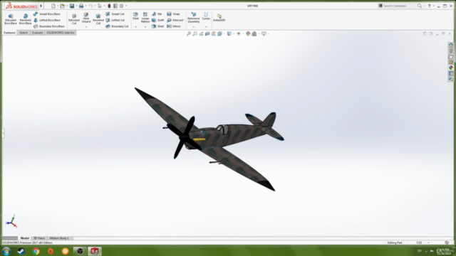
Task: Open the SOLIDWORKS Add-Ins tab
Action: coord(60,33)
